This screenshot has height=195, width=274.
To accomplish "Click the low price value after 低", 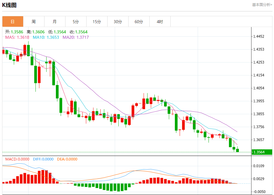I will tap(60, 32).
